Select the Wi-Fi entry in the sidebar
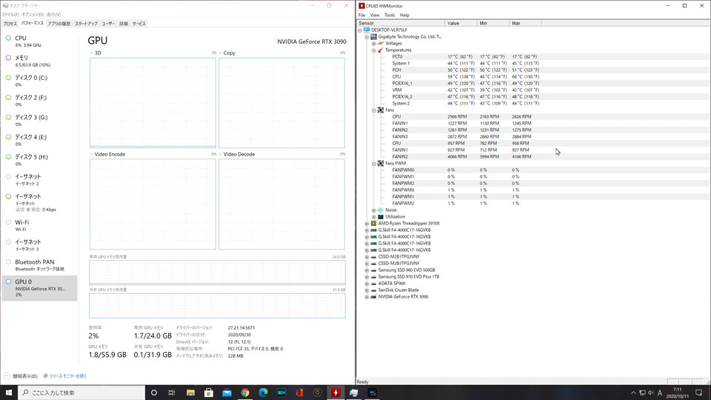 point(39,225)
